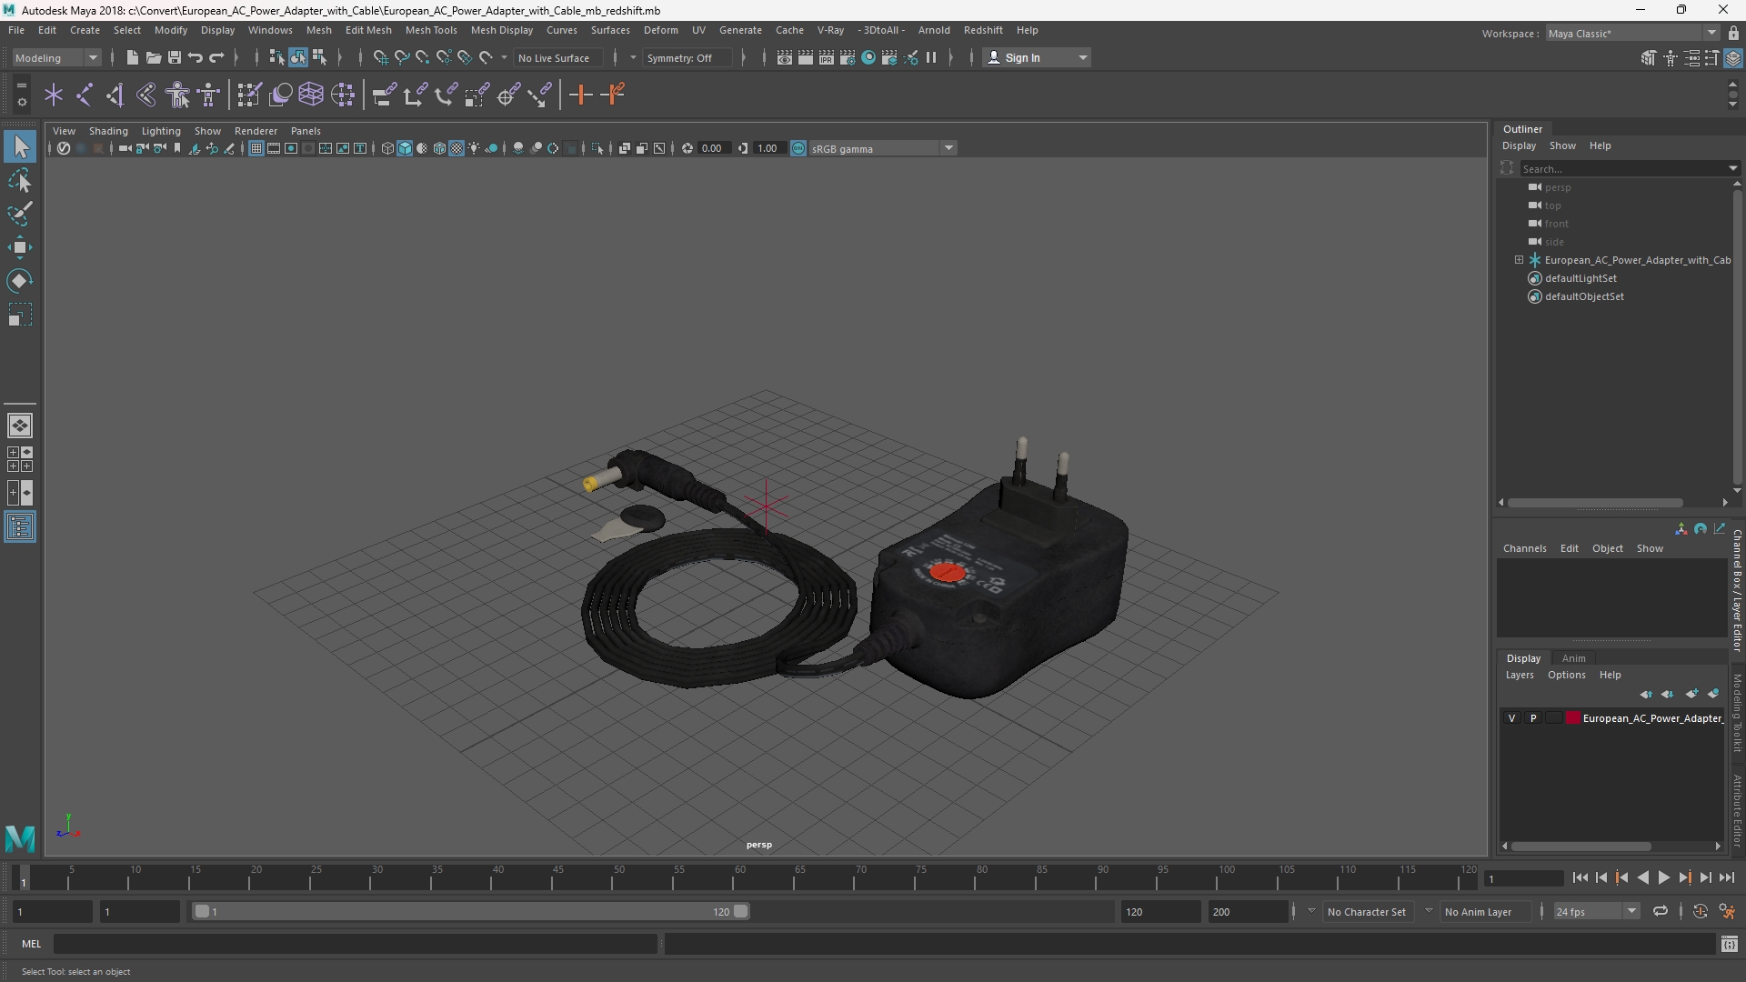The image size is (1746, 982).
Task: Pick the Rotate tool in toolbox
Action: 20,281
